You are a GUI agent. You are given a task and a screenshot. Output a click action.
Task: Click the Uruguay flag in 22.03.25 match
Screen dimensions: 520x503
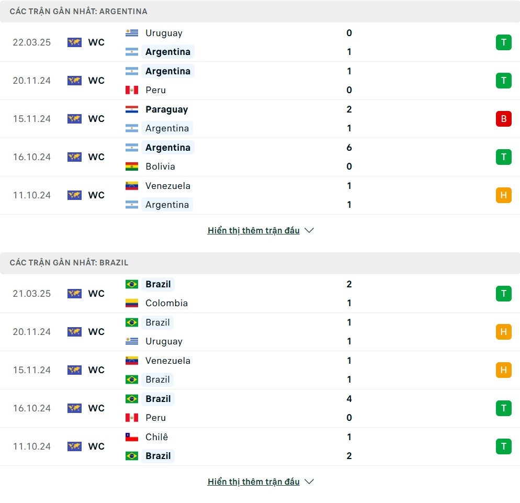tap(132, 33)
